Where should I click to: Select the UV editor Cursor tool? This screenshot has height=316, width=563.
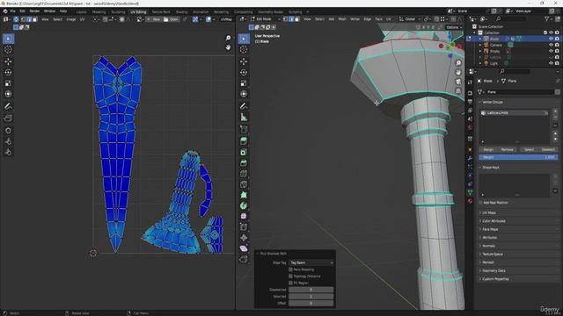pyautogui.click(x=8, y=49)
